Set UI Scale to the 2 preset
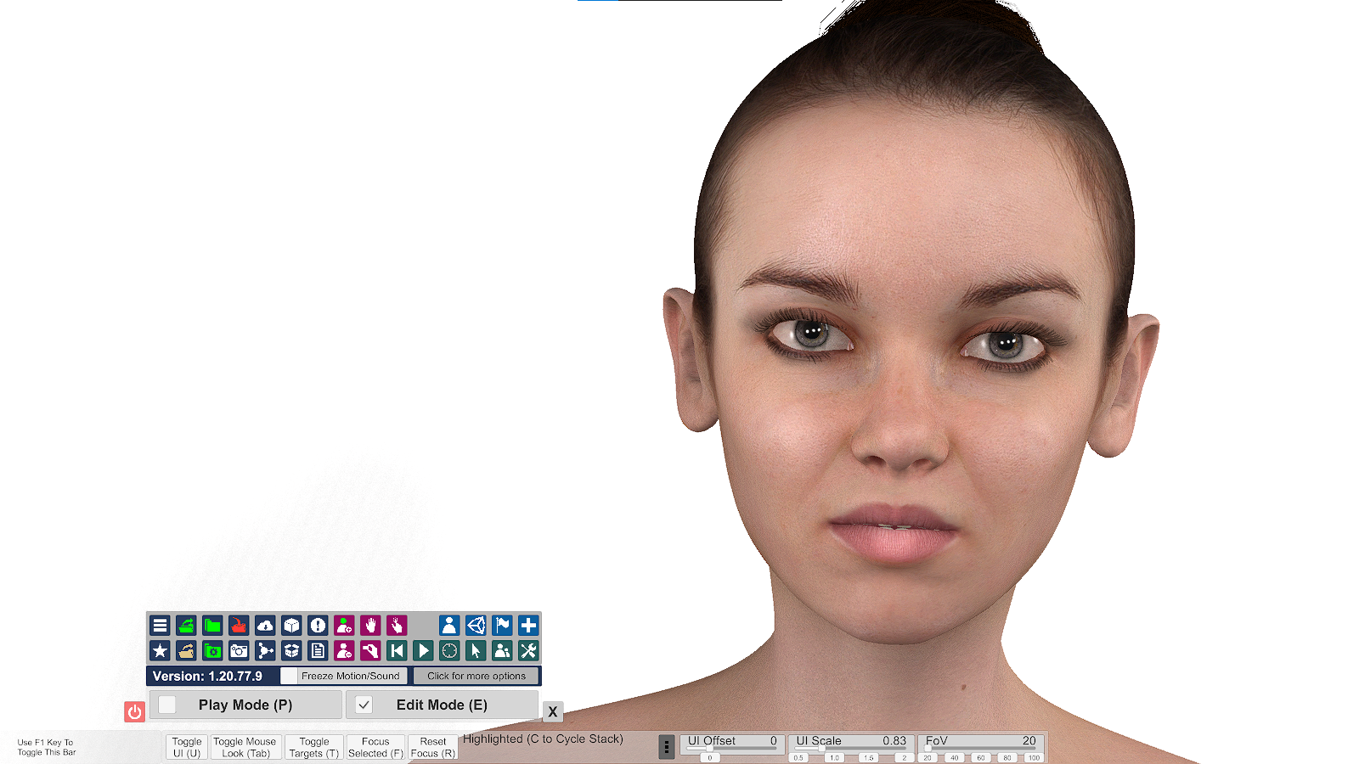The image size is (1359, 764). pos(905,758)
